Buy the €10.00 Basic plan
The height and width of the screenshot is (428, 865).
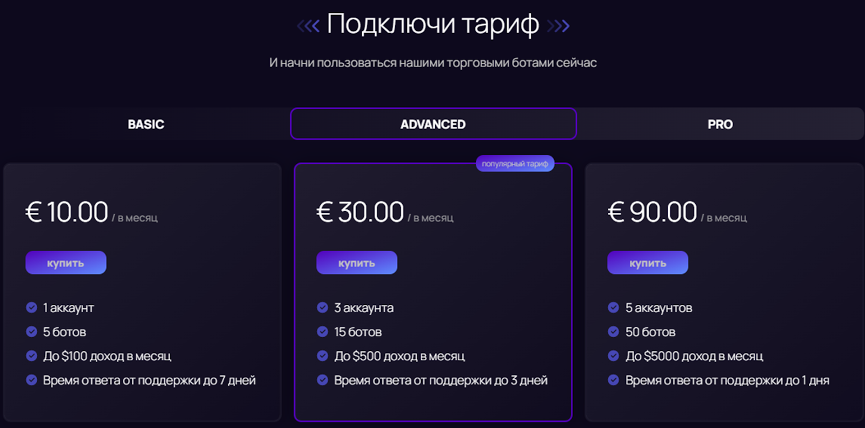coord(66,263)
